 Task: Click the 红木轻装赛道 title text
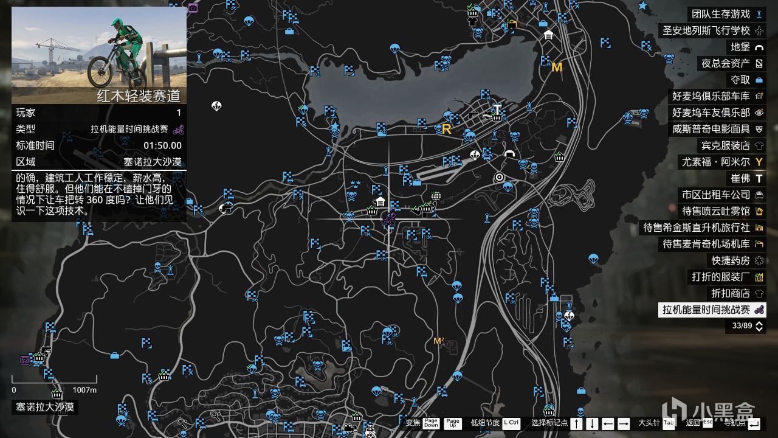click(x=139, y=96)
